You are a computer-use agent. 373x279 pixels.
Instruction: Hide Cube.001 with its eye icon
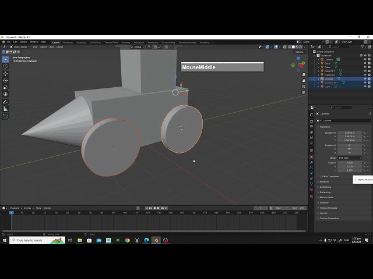(x=365, y=71)
